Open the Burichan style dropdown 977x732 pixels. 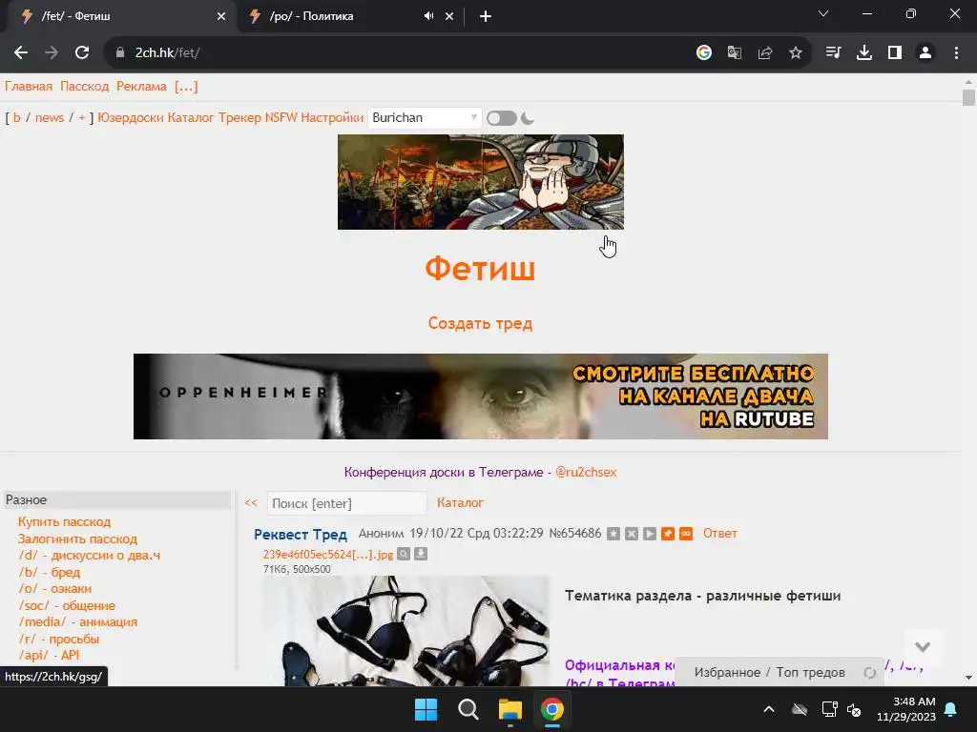[425, 117]
